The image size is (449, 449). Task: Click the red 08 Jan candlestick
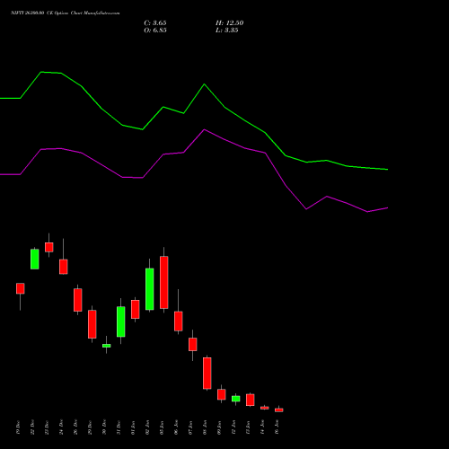pos(207,374)
